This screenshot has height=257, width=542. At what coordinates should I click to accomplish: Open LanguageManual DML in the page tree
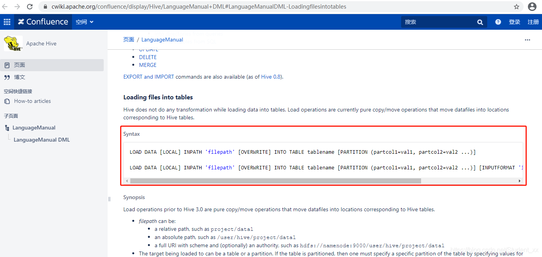42,140
